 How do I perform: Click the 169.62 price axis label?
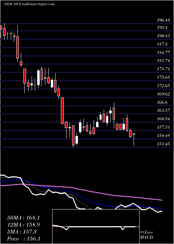click(163, 94)
